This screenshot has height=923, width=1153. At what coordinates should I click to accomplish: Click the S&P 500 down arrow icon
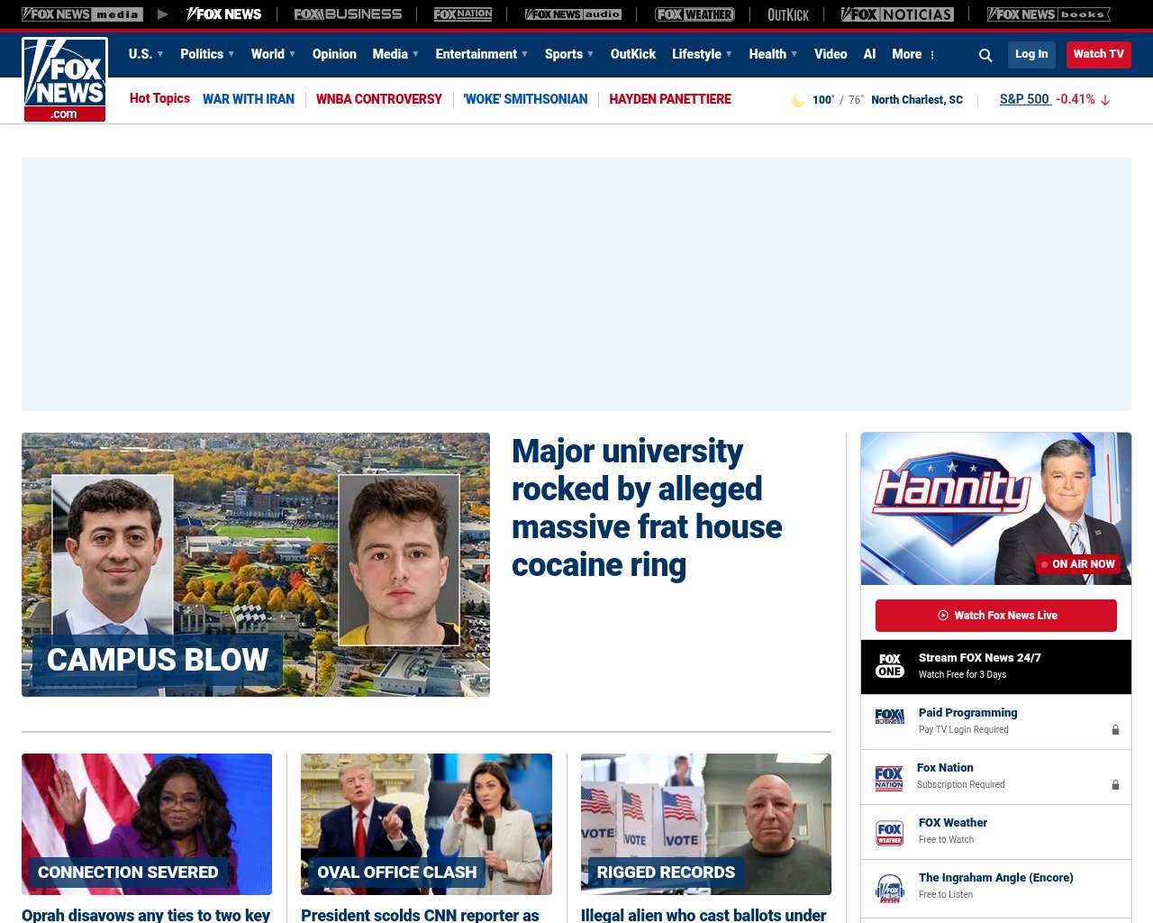(x=1105, y=100)
